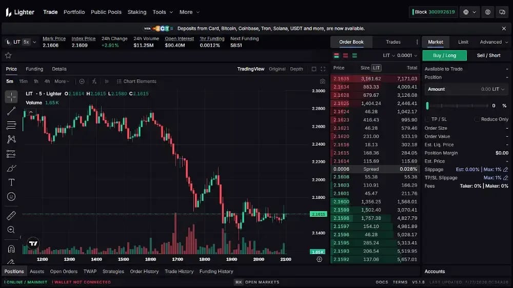Viewport: 513px width, 288px height.
Task: Open the DOCS link
Action: (x=382, y=282)
